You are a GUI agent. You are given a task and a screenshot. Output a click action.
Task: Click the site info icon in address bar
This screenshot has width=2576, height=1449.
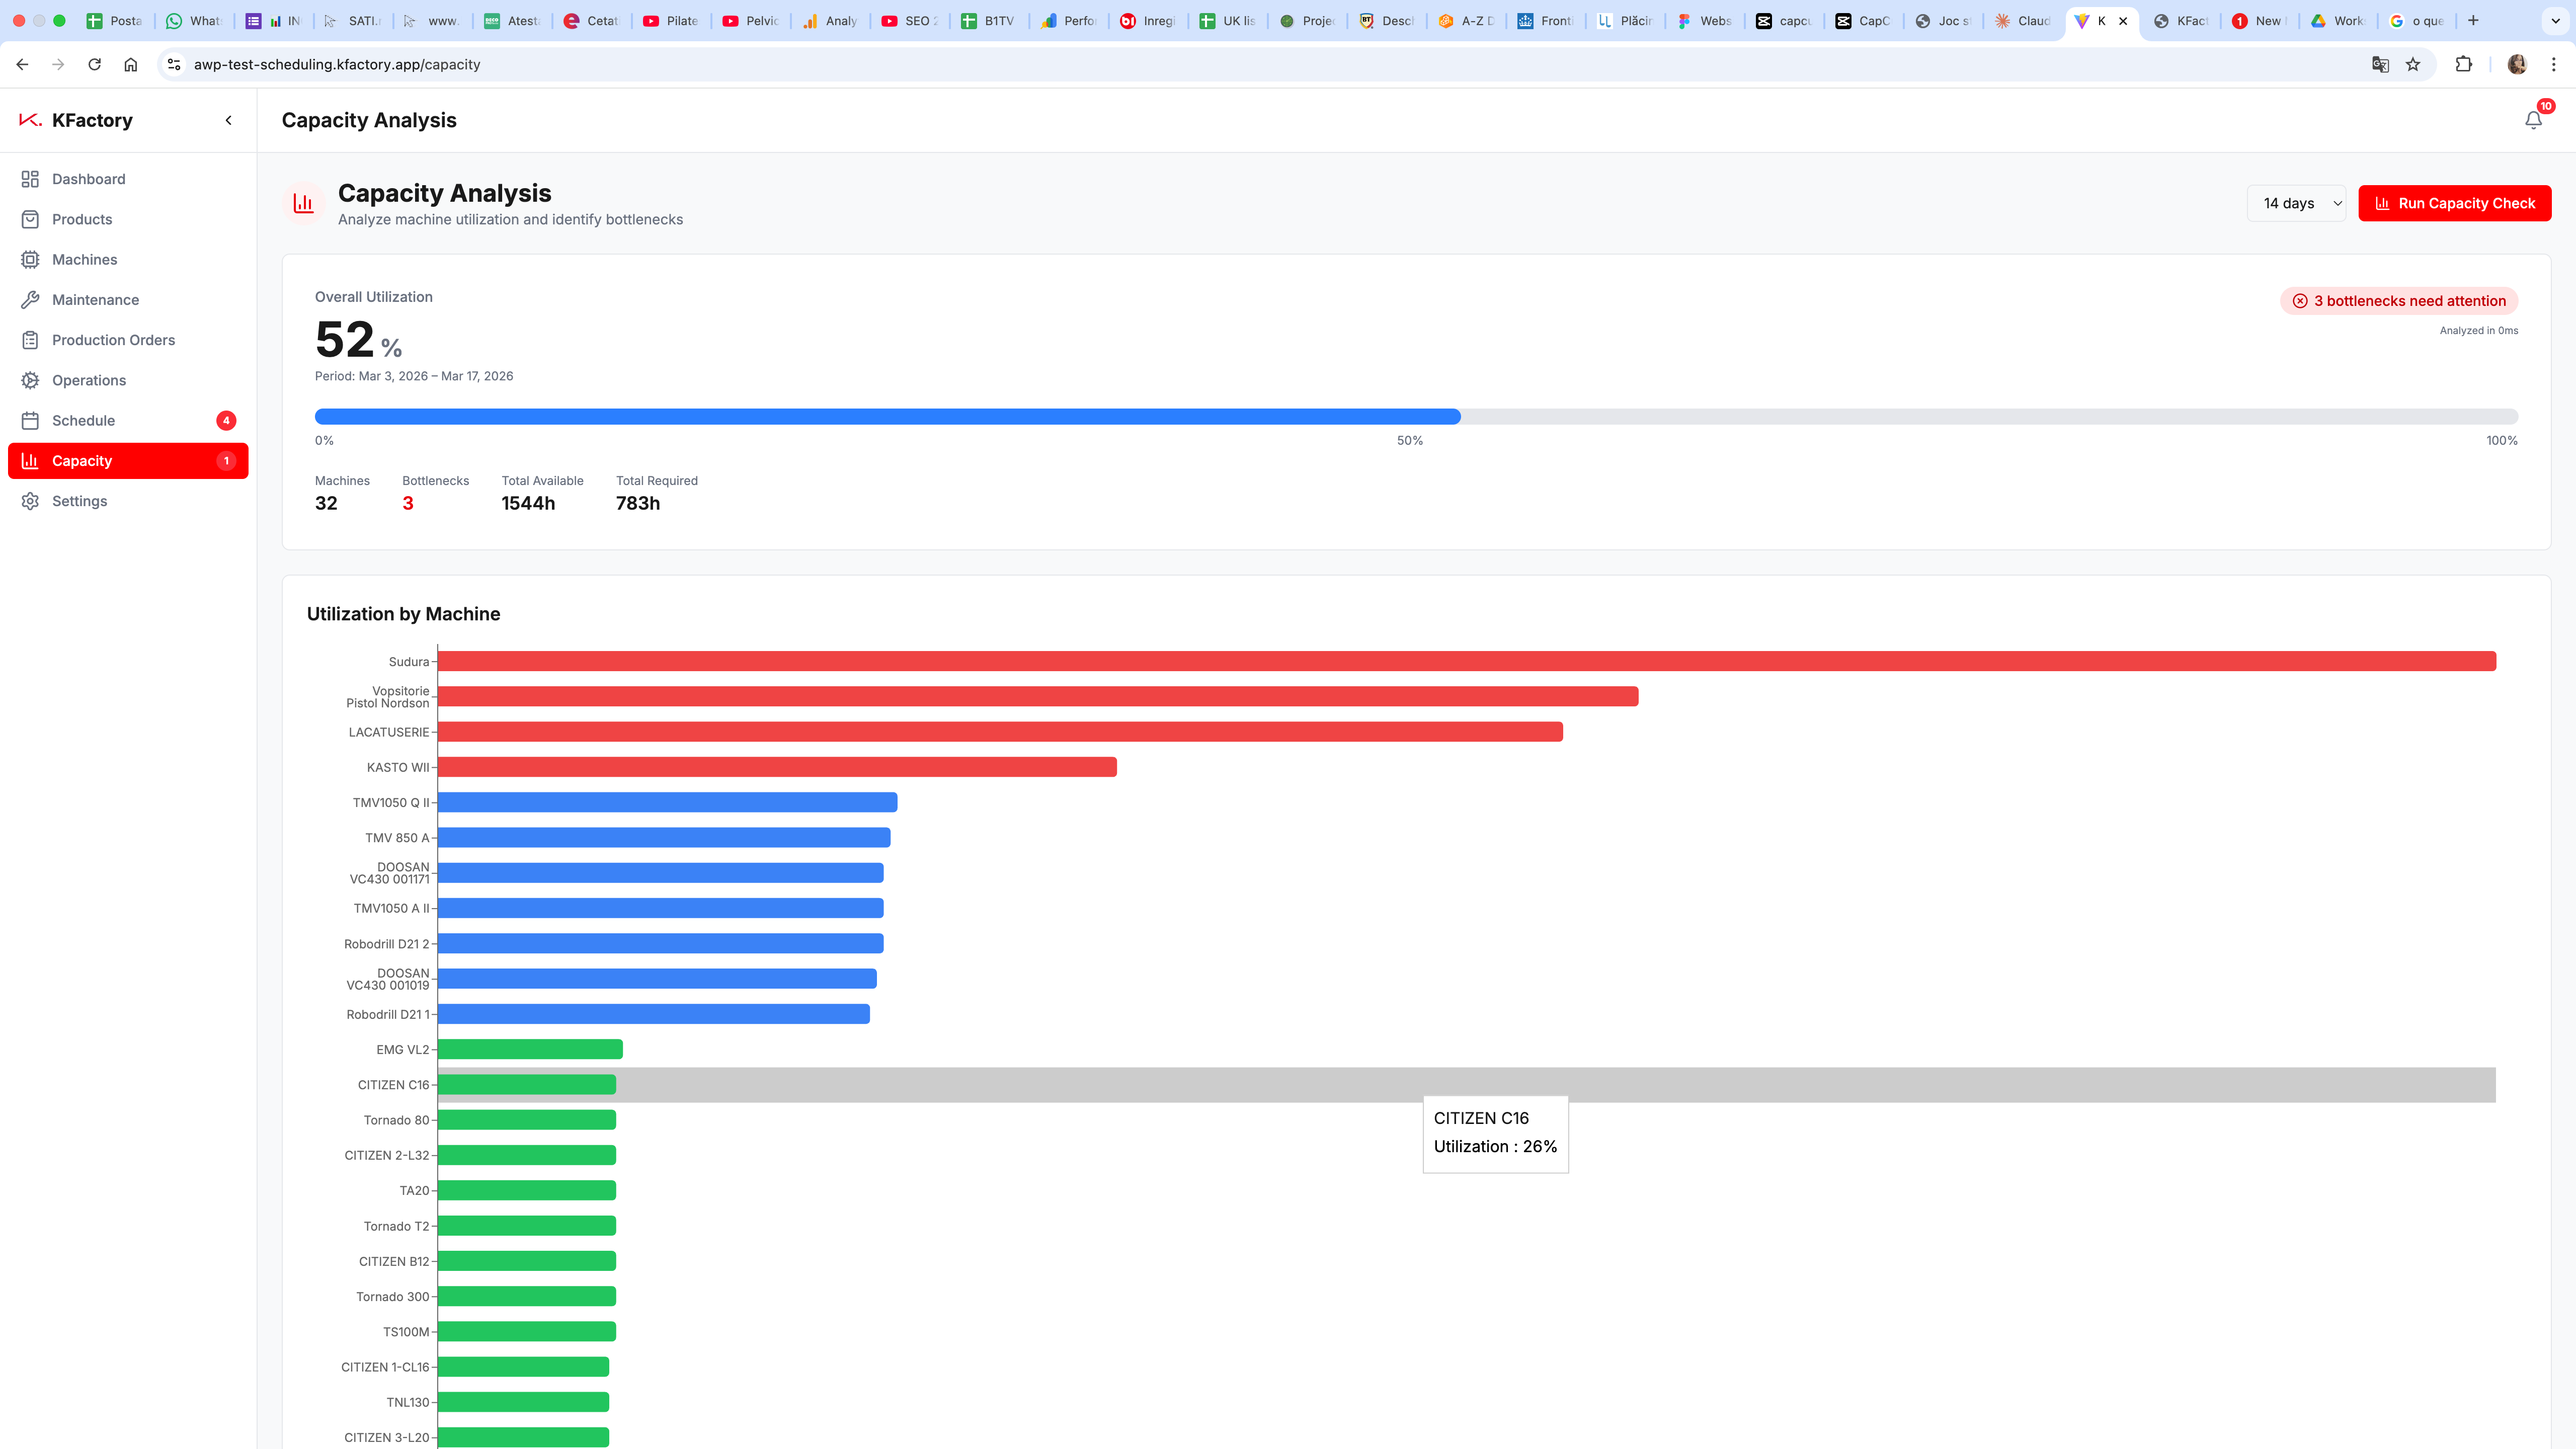point(174,64)
